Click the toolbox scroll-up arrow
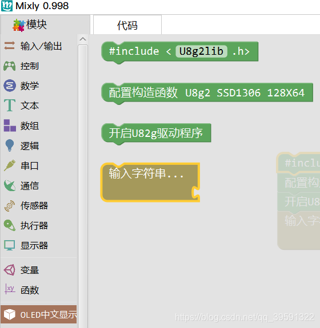The image size is (320, 328). (x=83, y=39)
